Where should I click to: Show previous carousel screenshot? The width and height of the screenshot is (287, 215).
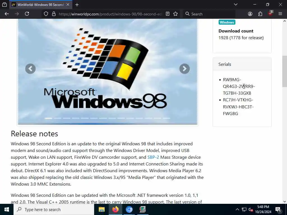(30, 69)
